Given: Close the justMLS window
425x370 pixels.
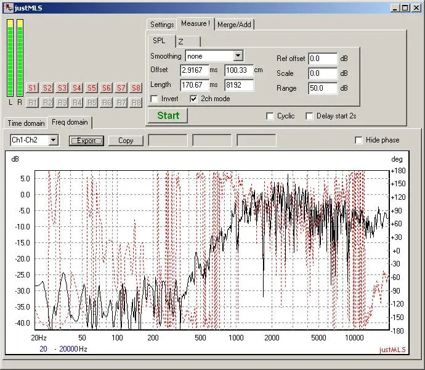Looking at the screenshot, I should point(416,8).
